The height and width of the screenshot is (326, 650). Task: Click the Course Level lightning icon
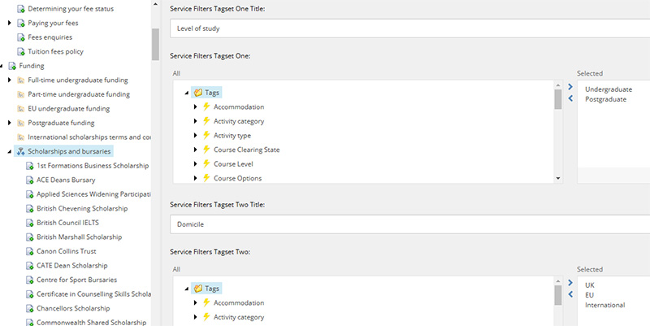click(206, 164)
